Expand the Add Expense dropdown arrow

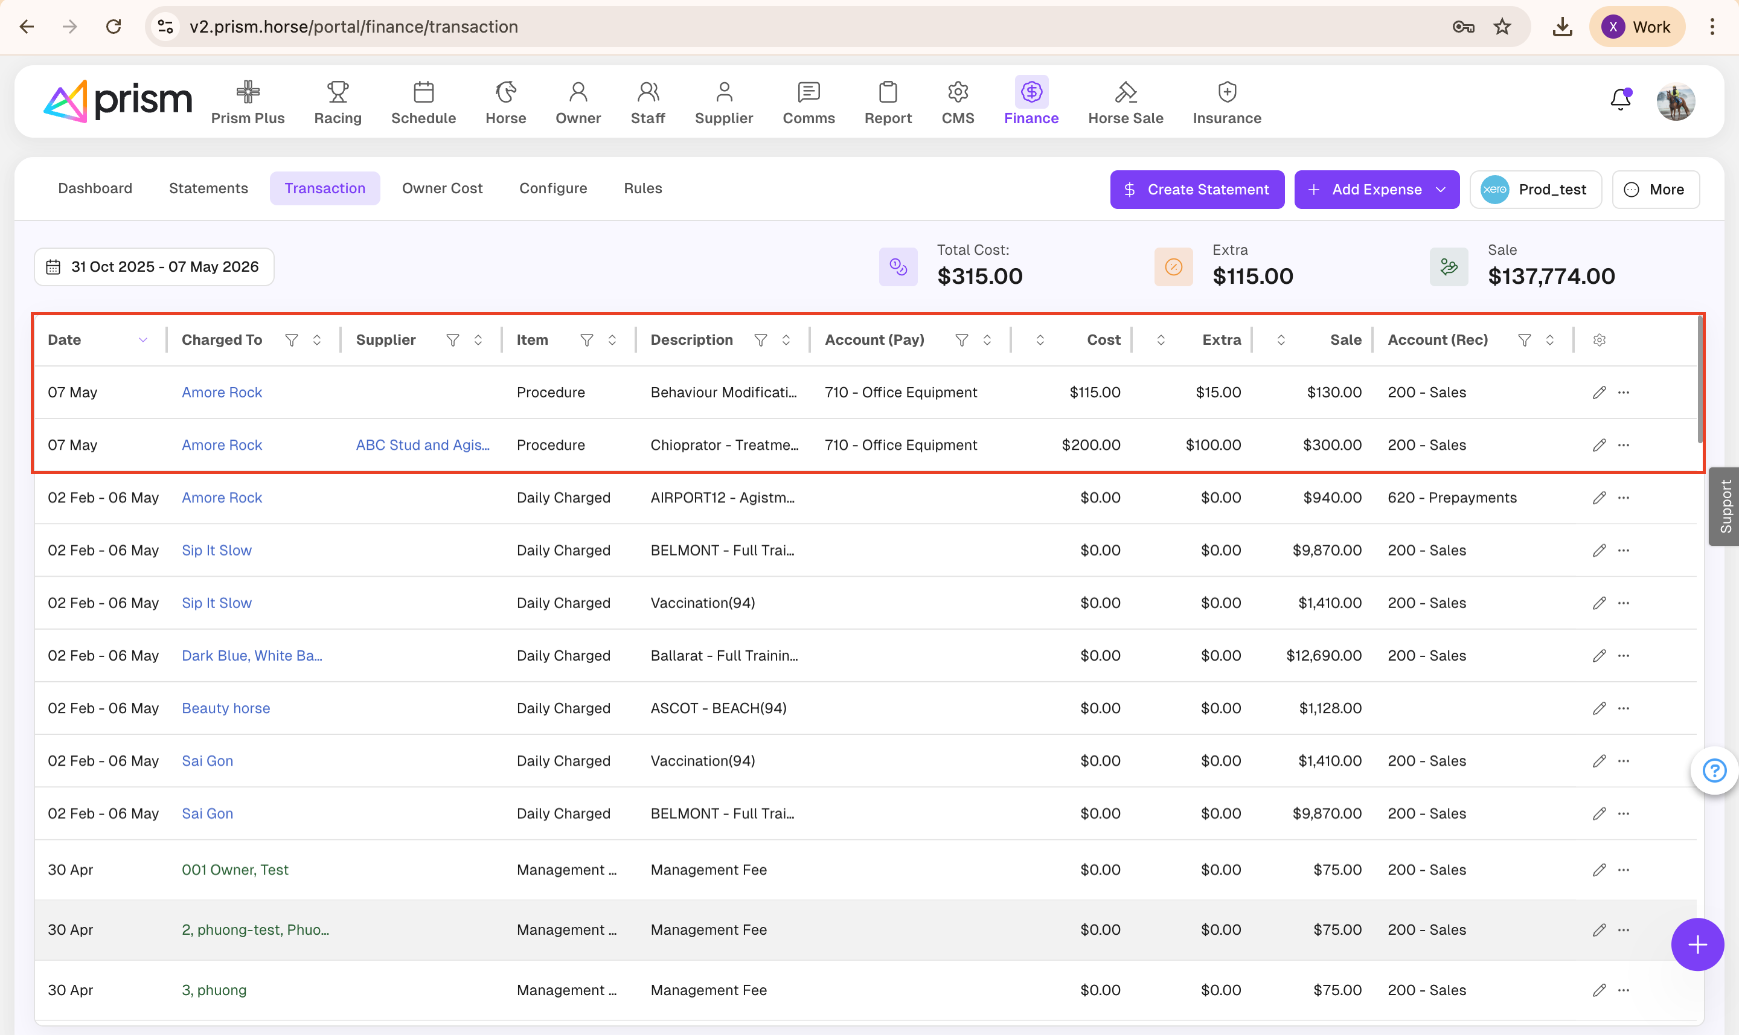pyautogui.click(x=1441, y=190)
